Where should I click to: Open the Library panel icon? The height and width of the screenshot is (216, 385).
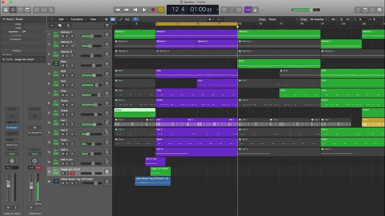point(5,10)
